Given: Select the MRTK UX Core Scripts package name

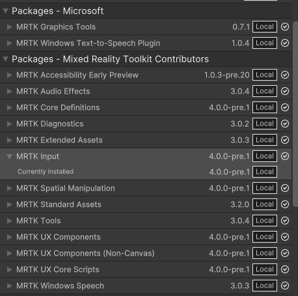Looking at the screenshot, I should pyautogui.click(x=58, y=269).
